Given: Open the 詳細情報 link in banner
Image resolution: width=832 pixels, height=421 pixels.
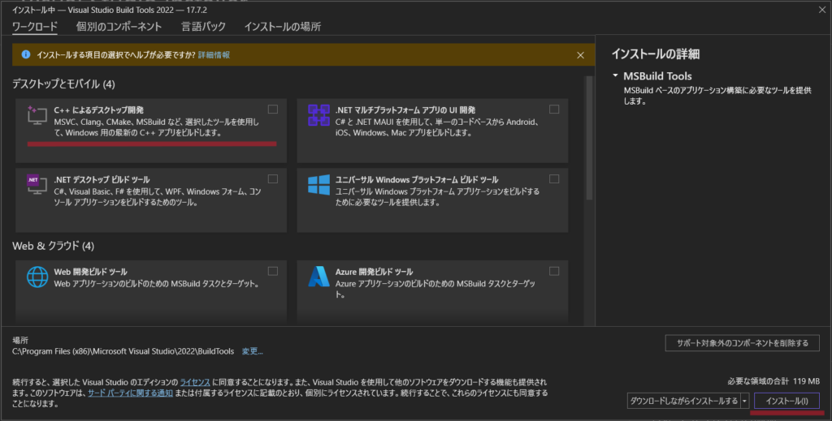Looking at the screenshot, I should pos(214,55).
